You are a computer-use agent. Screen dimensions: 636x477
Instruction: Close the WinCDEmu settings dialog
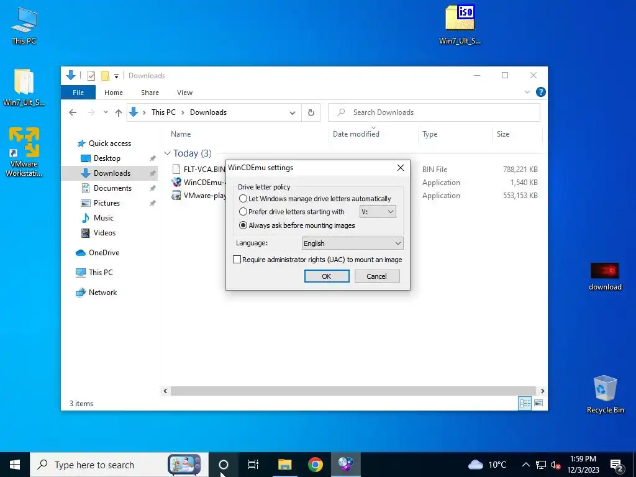pos(401,168)
